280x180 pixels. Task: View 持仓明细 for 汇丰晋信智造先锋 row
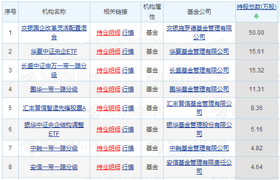[109, 108]
